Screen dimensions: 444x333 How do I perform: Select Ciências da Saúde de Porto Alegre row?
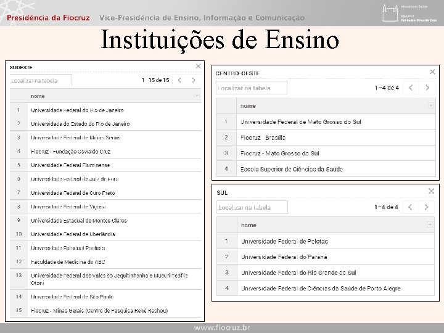point(326,288)
